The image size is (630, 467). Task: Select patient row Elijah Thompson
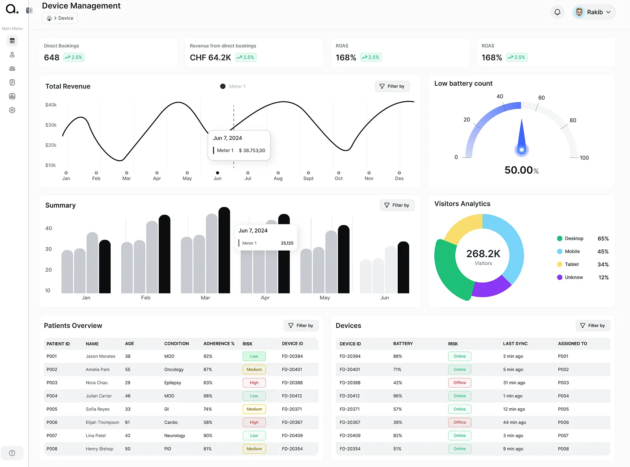click(181, 422)
